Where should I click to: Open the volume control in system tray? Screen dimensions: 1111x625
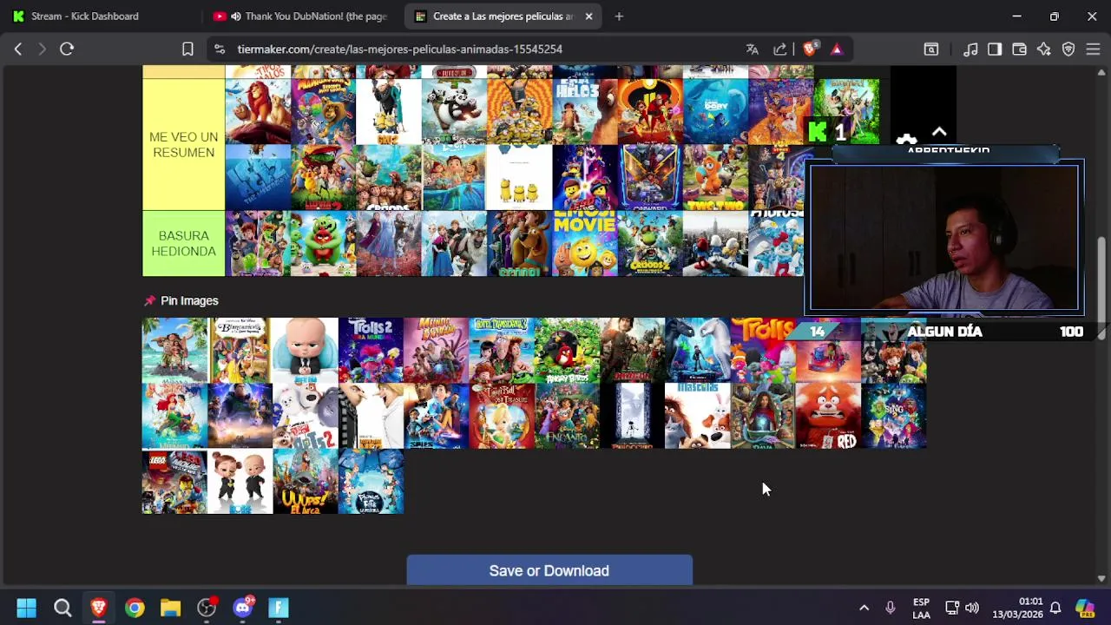(972, 608)
